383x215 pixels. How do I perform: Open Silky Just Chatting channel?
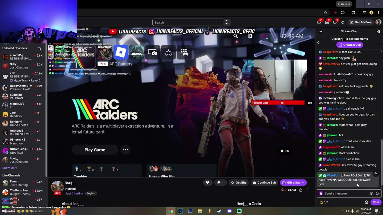[x=22, y=66]
